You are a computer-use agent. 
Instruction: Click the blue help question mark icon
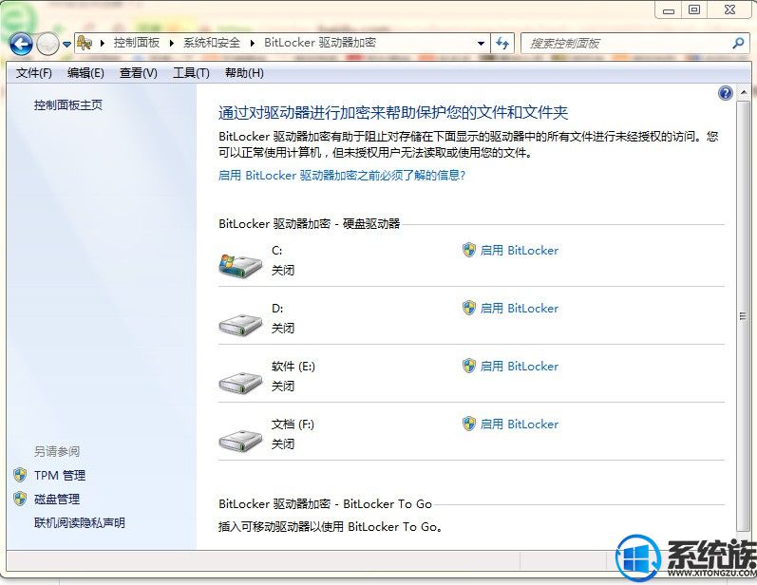(x=725, y=93)
